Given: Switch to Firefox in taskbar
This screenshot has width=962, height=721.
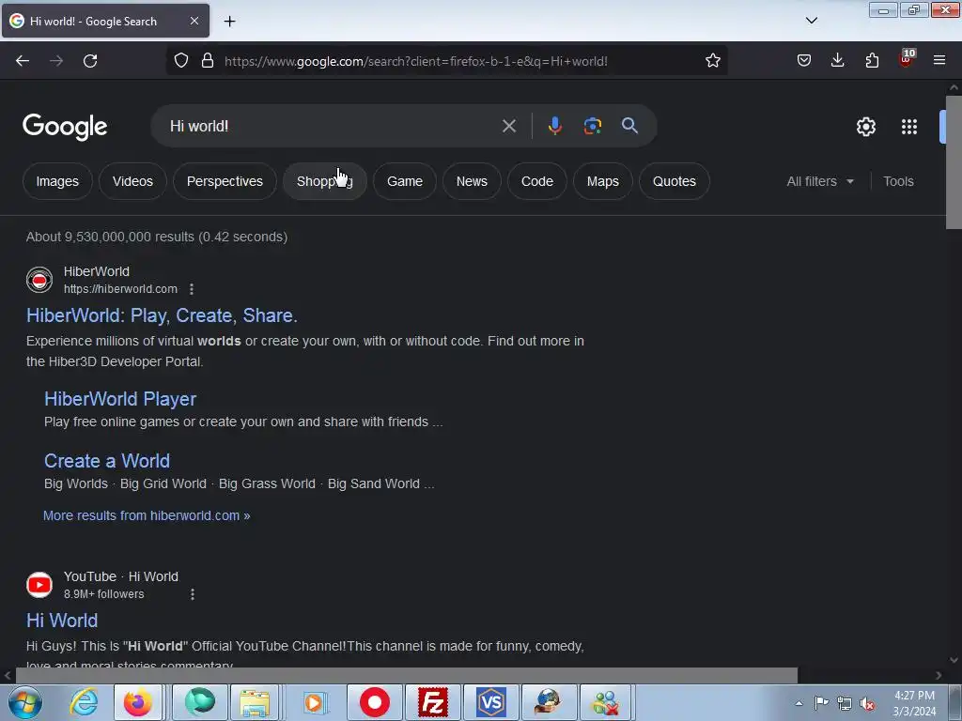Looking at the screenshot, I should tap(138, 702).
